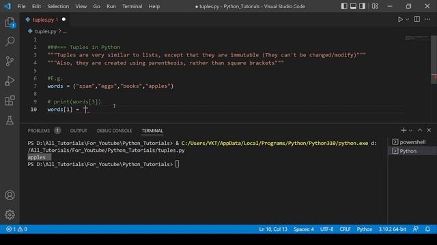Switch to the Debug Console tab

[114, 130]
